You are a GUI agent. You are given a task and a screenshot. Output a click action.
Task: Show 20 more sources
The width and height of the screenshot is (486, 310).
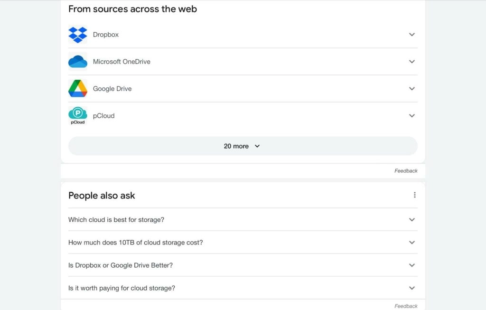coord(243,146)
